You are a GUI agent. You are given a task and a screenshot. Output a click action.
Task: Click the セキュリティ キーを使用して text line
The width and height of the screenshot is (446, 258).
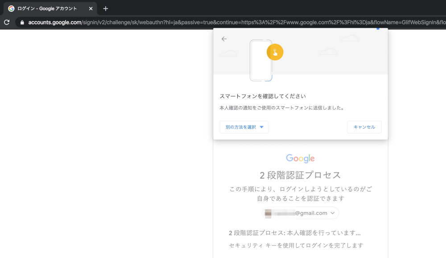(296, 245)
